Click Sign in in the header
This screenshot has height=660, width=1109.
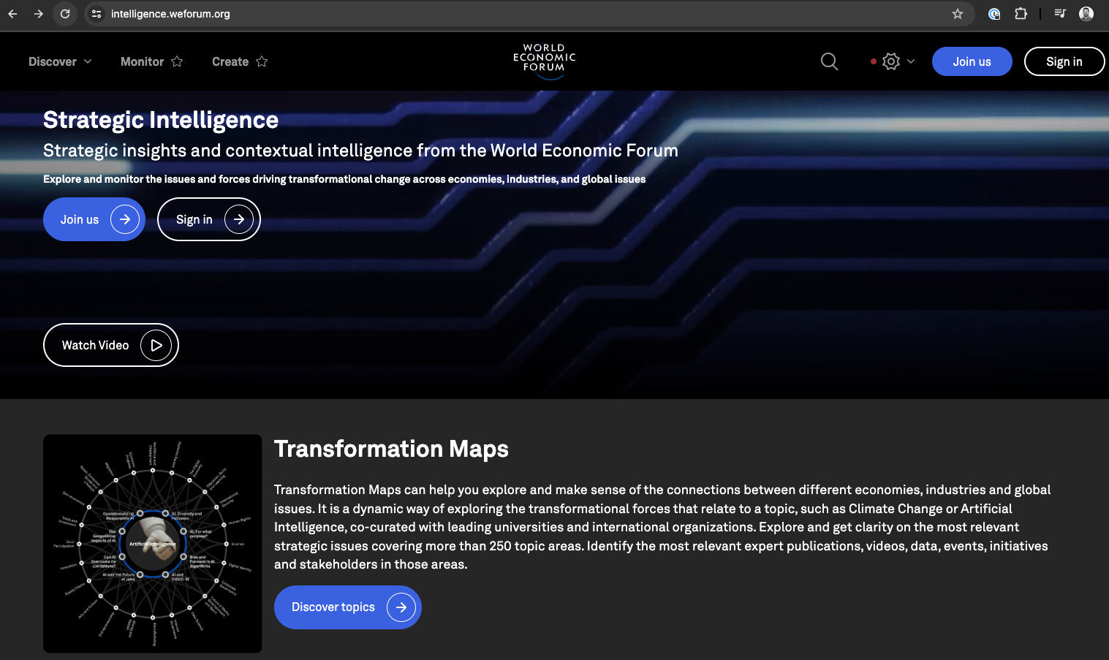[x=1064, y=61]
